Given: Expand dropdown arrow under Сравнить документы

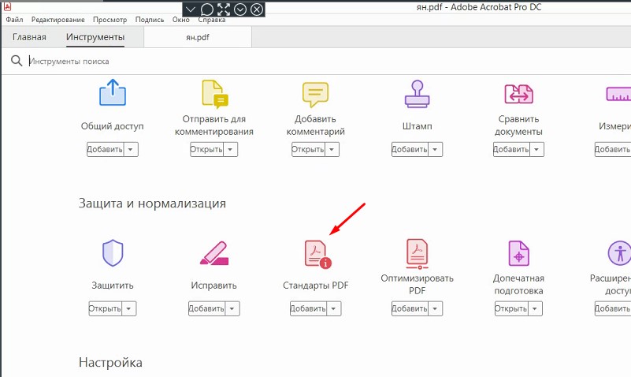Looking at the screenshot, I should point(536,149).
